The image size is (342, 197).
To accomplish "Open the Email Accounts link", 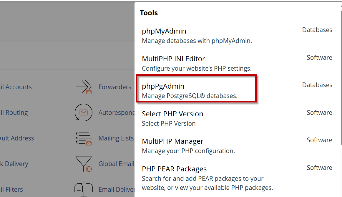I will [x=16, y=87].
